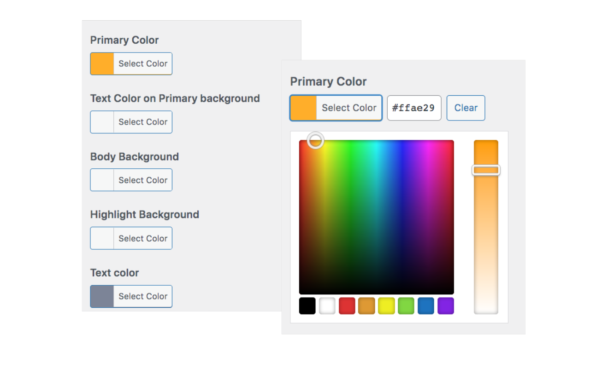Click the orange-to-white vertical slider strip
Screen dimensions: 590x368
pos(486,227)
